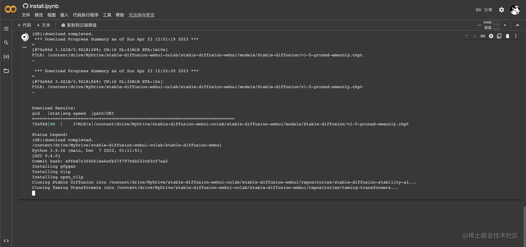Open the table of contents sidebar
The image size is (526, 247).
(6, 29)
